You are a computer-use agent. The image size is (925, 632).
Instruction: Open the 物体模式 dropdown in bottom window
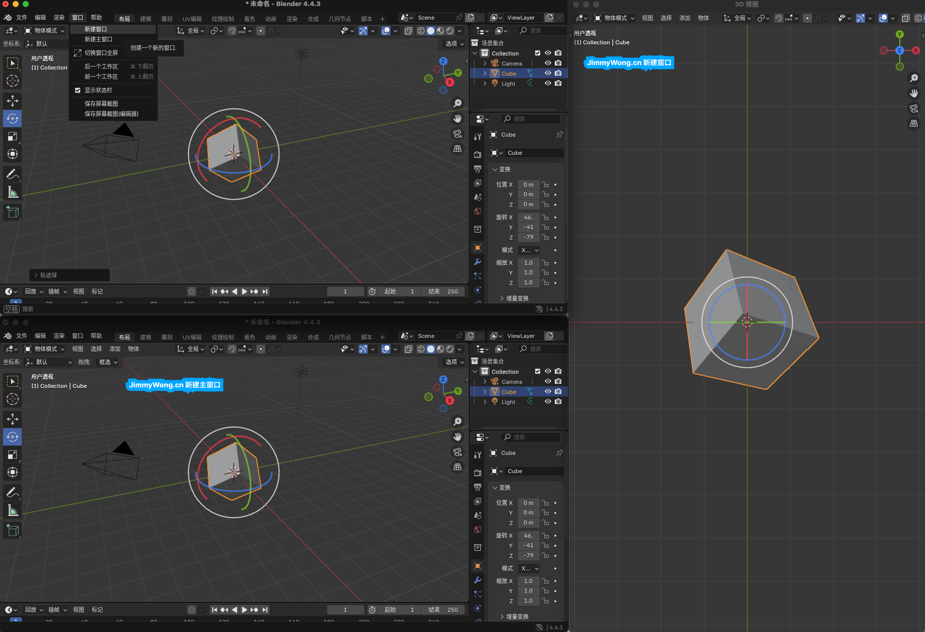(x=45, y=349)
